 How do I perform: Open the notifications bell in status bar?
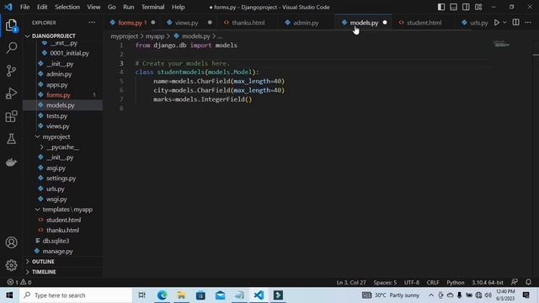pyautogui.click(x=528, y=282)
